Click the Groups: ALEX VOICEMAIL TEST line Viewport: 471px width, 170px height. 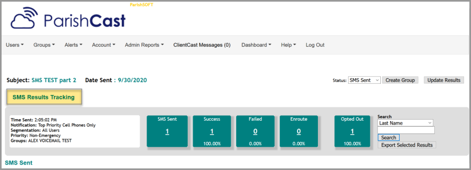coord(41,140)
